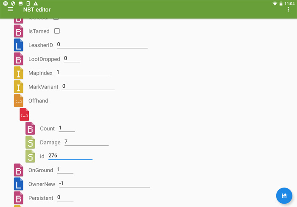This screenshot has width=297, height=207.
Task: Select the Offhand tag label
Action: click(x=38, y=101)
